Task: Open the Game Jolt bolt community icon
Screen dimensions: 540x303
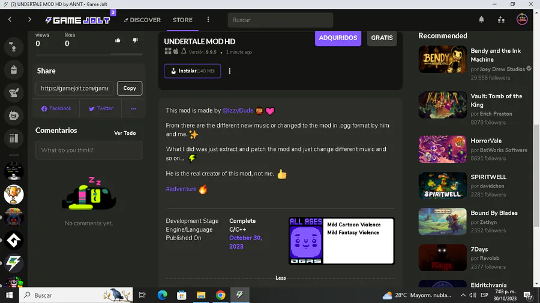Action: coord(14,263)
